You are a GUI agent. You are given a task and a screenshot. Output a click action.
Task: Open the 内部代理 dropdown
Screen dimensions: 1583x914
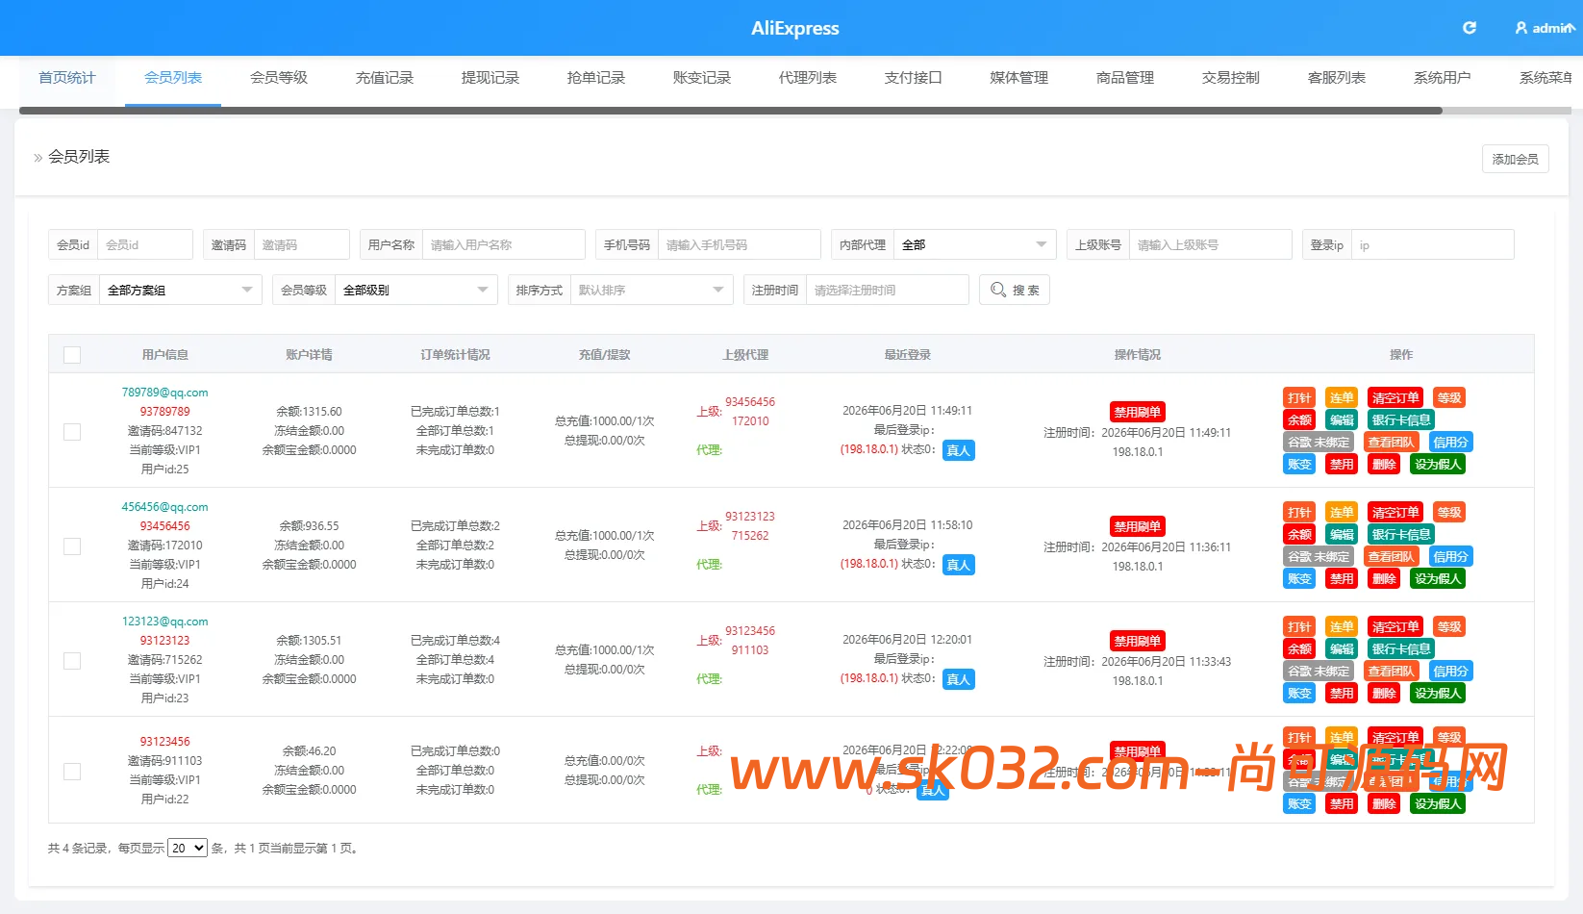[x=974, y=244]
